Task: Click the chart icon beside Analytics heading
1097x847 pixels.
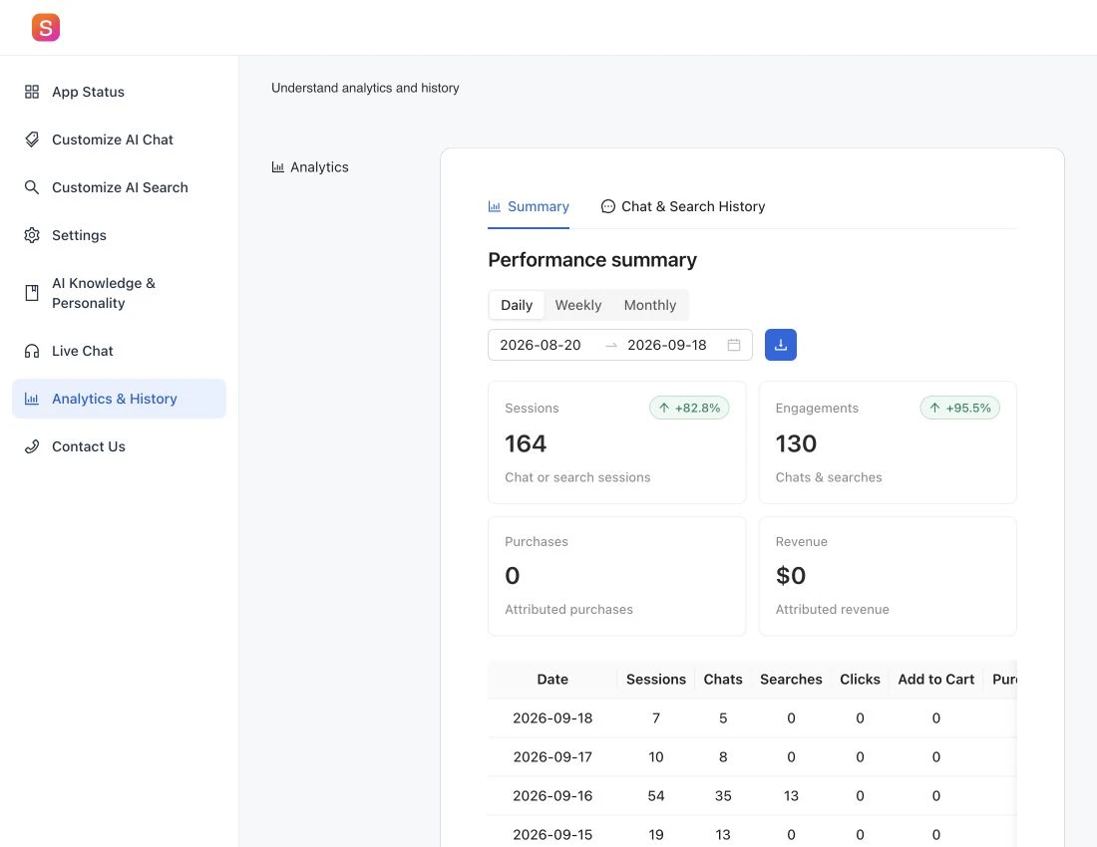Action: tap(278, 167)
